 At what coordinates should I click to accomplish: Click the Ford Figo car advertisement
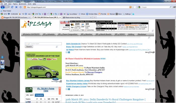tap(43, 65)
